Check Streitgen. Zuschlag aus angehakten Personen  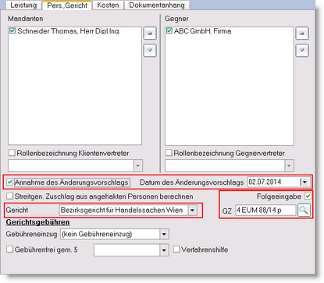click(9, 196)
